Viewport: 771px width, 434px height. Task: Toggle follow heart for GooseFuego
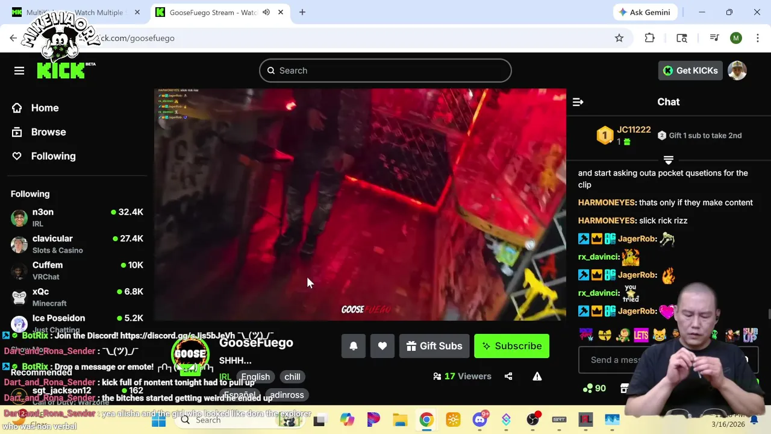click(382, 346)
